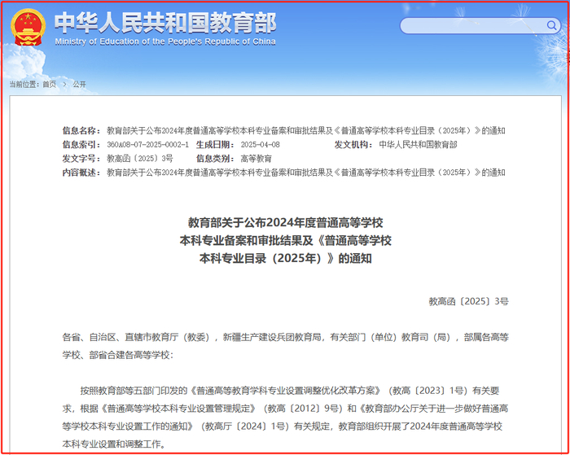
Task: Select the index number 360A08-07-2025-0002-1
Action: pyautogui.click(x=147, y=145)
